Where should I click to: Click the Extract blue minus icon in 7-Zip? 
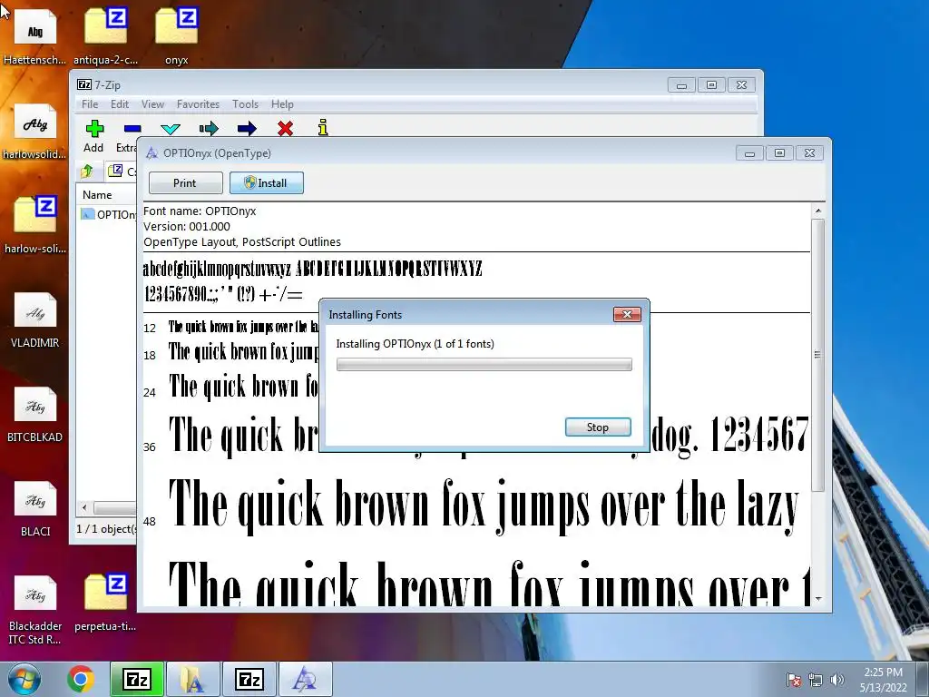point(132,128)
